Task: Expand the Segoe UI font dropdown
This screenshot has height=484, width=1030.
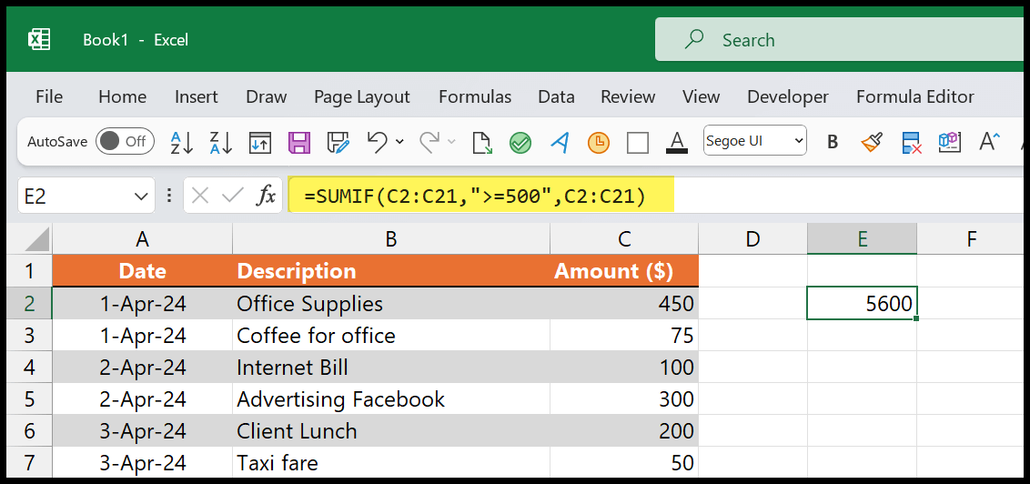Action: coord(799,140)
